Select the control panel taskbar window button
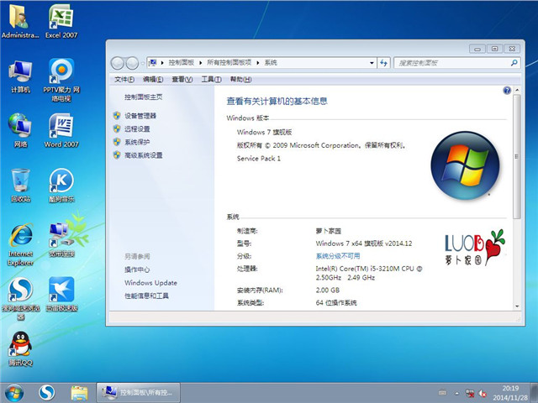Screen dimensions: 538x403 138,393
